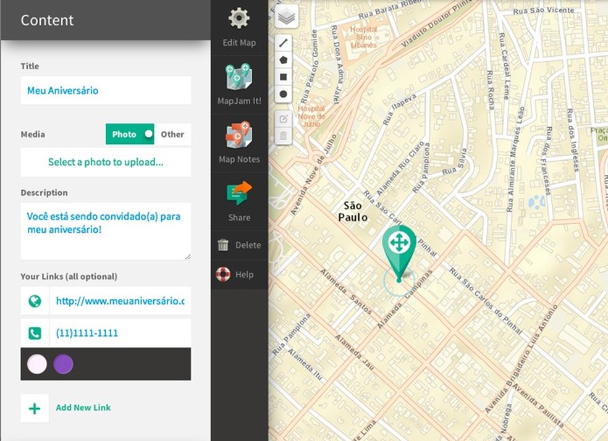Click into the Description text area

click(x=106, y=232)
